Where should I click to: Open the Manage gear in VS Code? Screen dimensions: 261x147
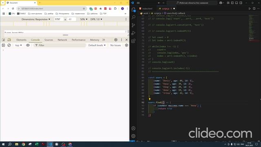(133, 136)
